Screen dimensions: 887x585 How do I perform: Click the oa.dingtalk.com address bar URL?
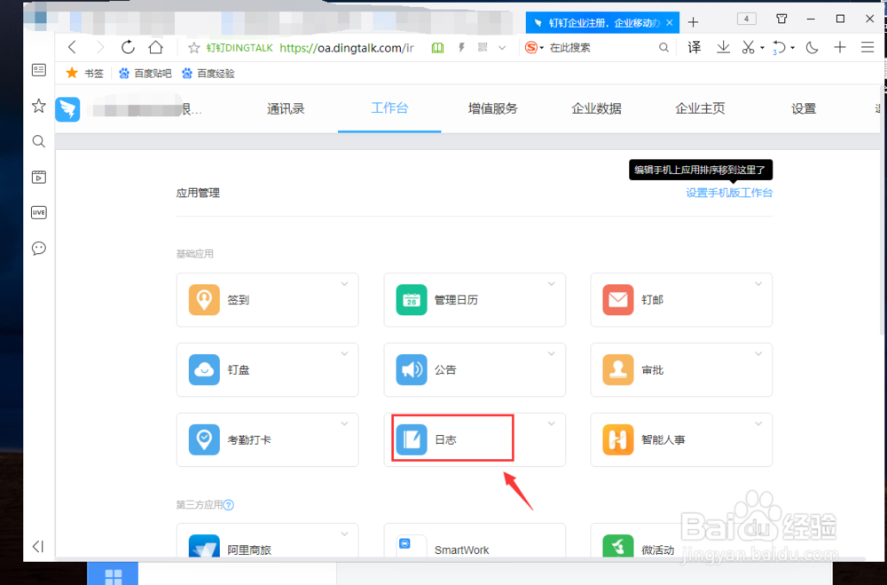pos(347,48)
